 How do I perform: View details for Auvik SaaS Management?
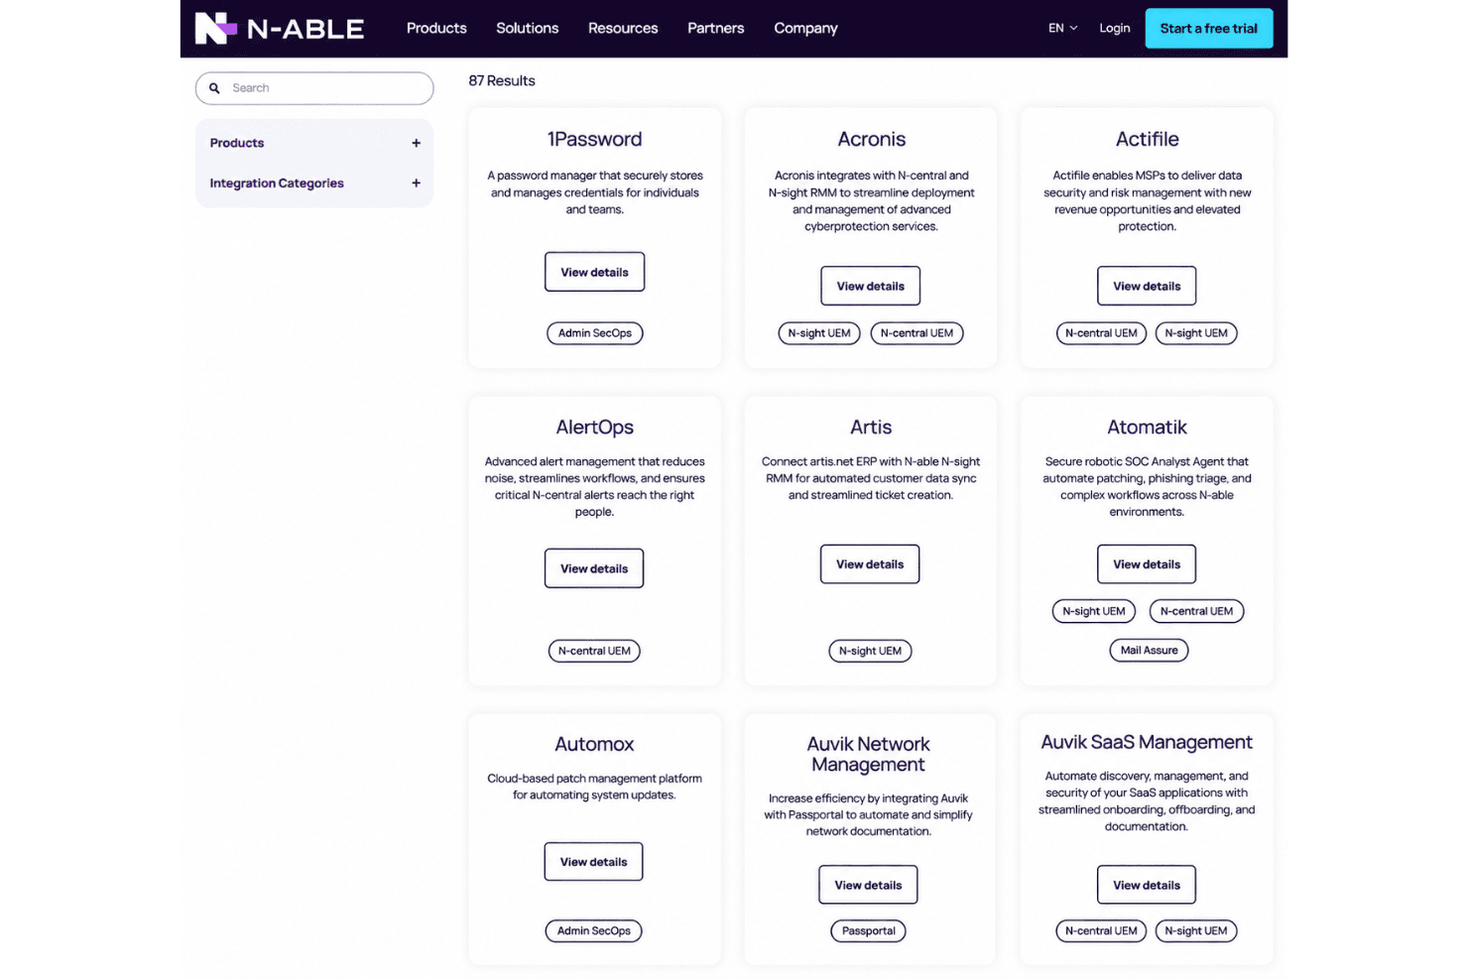click(1147, 885)
